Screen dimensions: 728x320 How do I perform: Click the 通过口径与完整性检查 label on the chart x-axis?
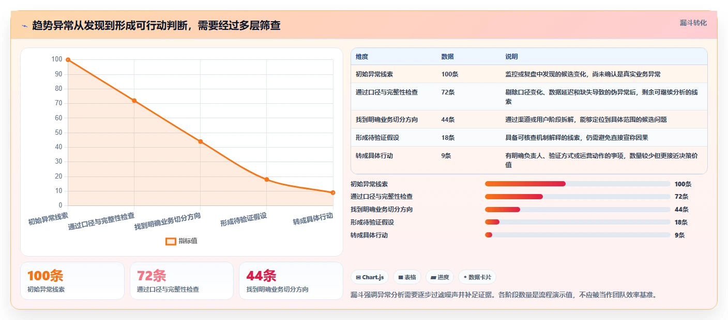(x=101, y=221)
